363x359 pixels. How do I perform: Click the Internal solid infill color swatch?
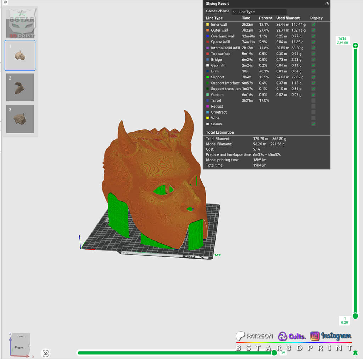208,48
